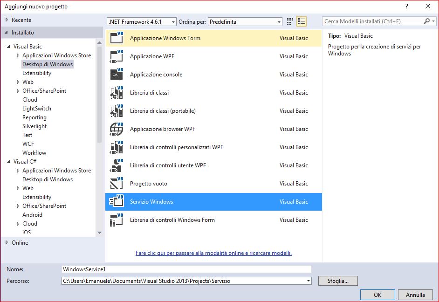The height and width of the screenshot is (302, 439).
Task: Select Test category
Action: tap(27, 135)
